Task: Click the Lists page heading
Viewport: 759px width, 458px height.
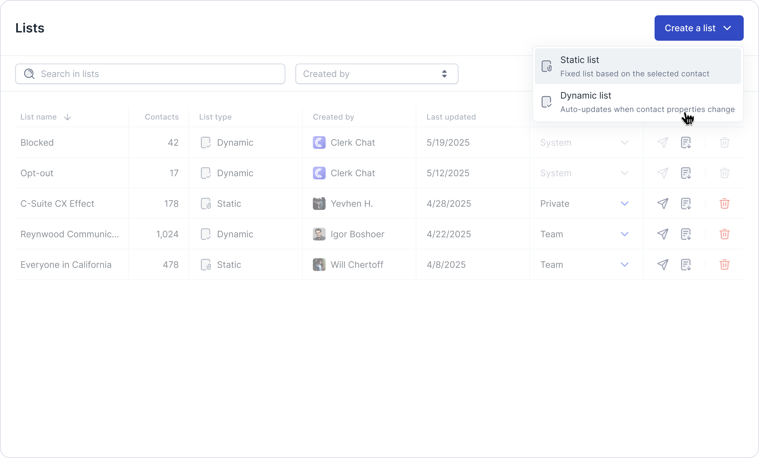Action: (30, 28)
